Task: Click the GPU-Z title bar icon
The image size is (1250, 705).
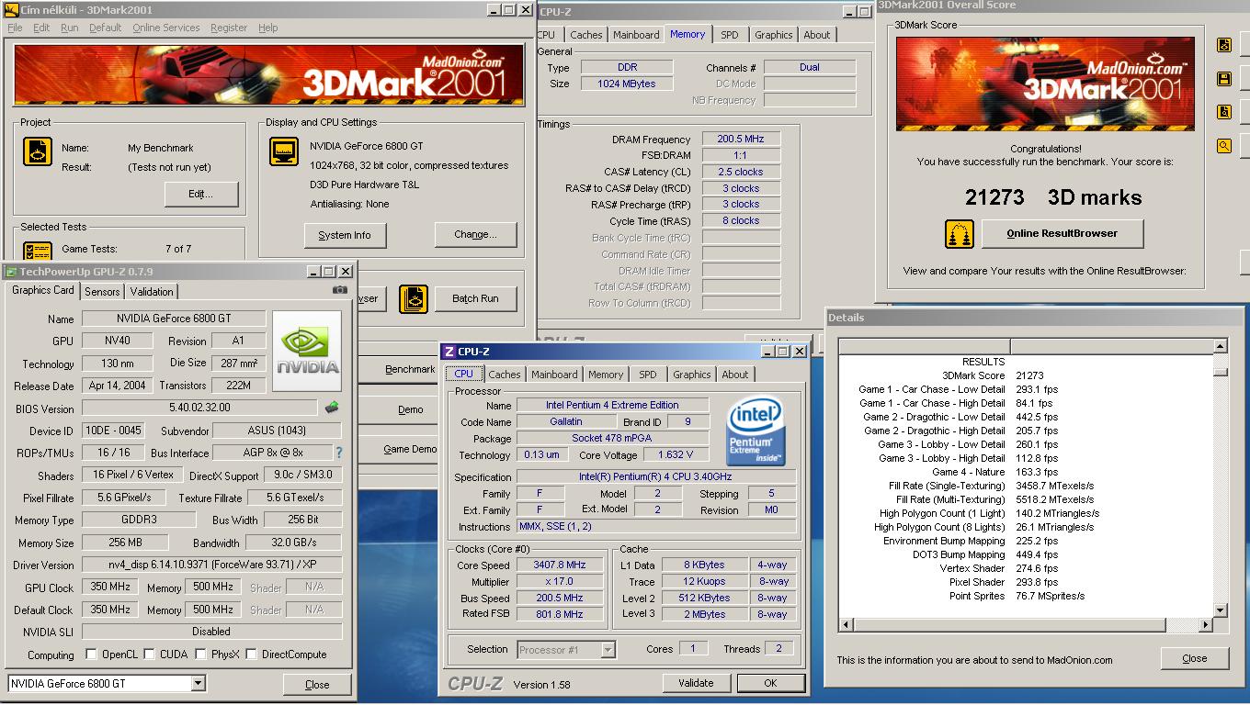Action: (x=11, y=272)
